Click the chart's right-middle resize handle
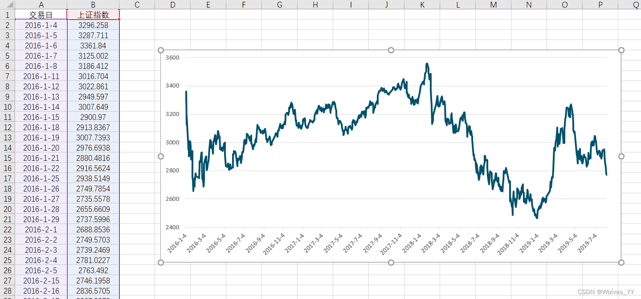This screenshot has height=299, width=641. click(x=621, y=156)
